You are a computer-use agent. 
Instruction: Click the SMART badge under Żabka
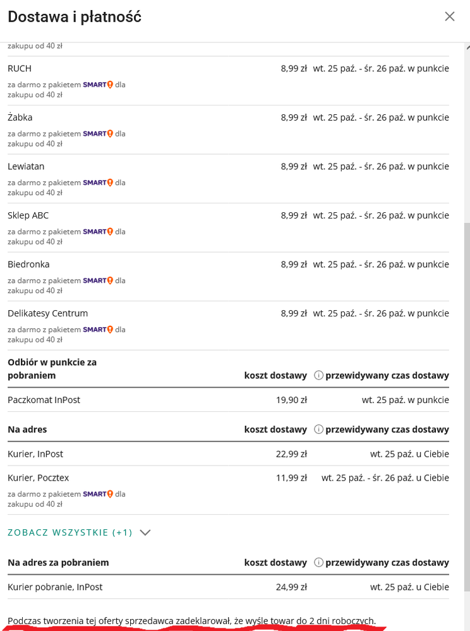98,134
